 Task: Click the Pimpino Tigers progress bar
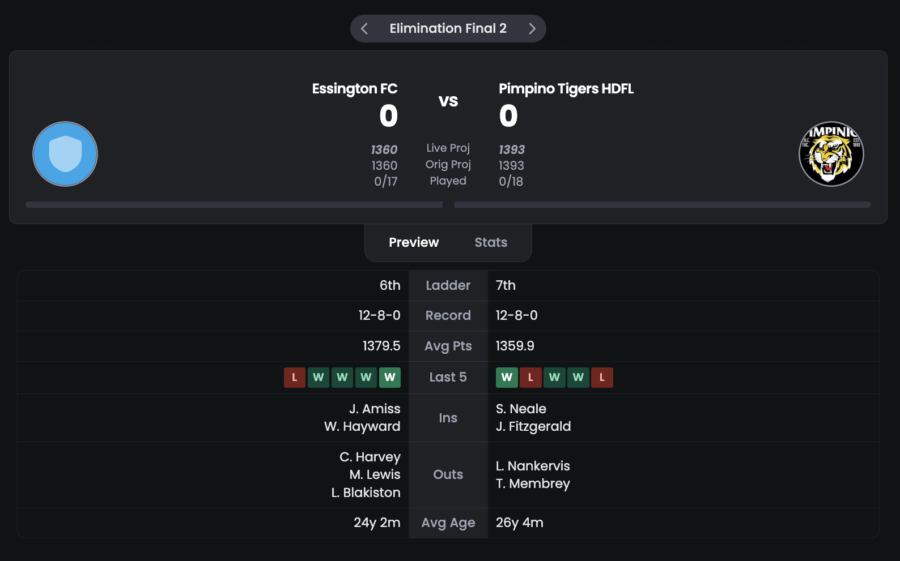click(663, 205)
